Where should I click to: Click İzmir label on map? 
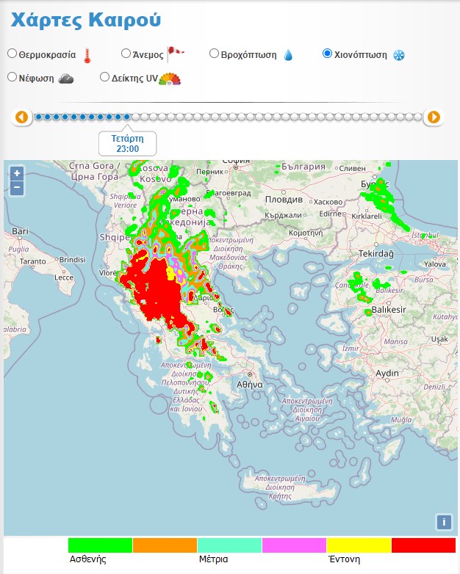point(351,348)
